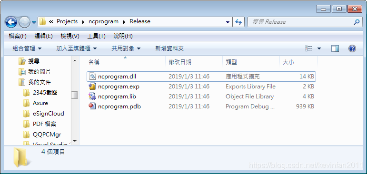Viewport: 367px width, 174px height.
Task: Click the ncprogram.pdb file name
Action: click(119, 106)
